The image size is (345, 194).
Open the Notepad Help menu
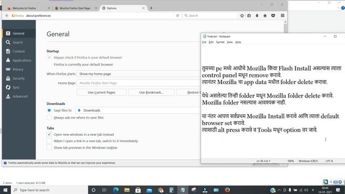[x=238, y=42]
